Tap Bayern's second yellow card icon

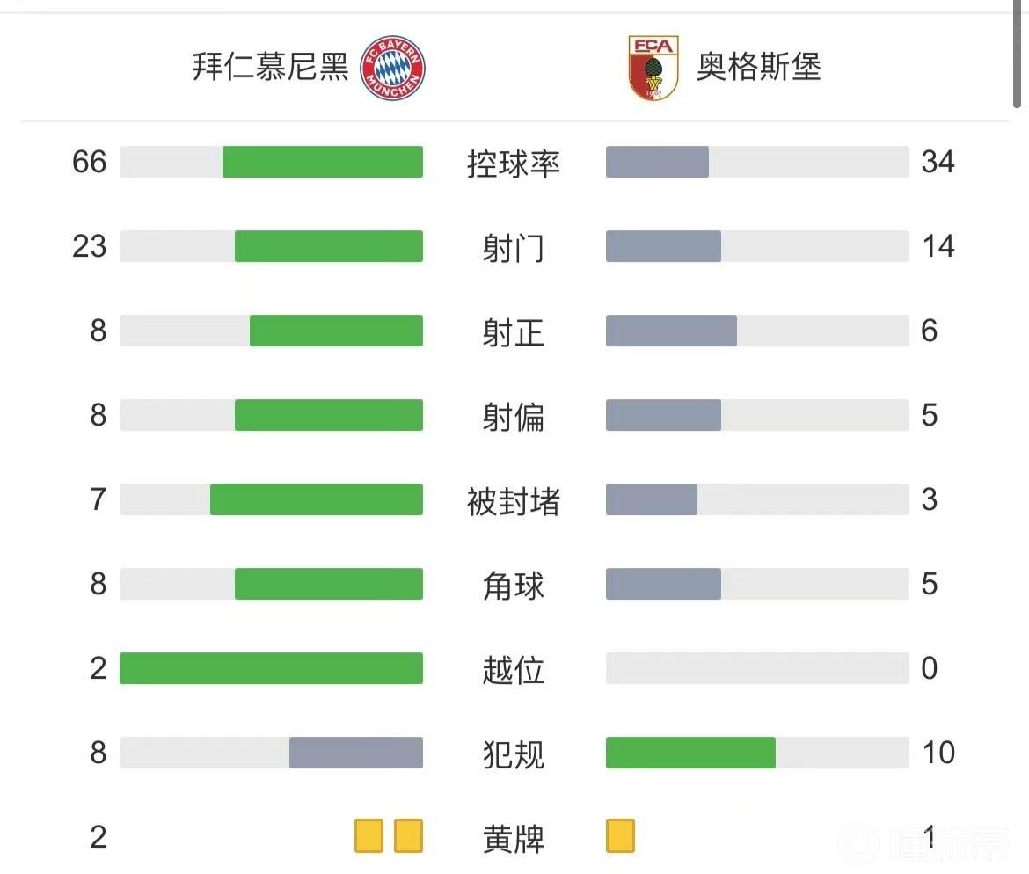point(408,836)
